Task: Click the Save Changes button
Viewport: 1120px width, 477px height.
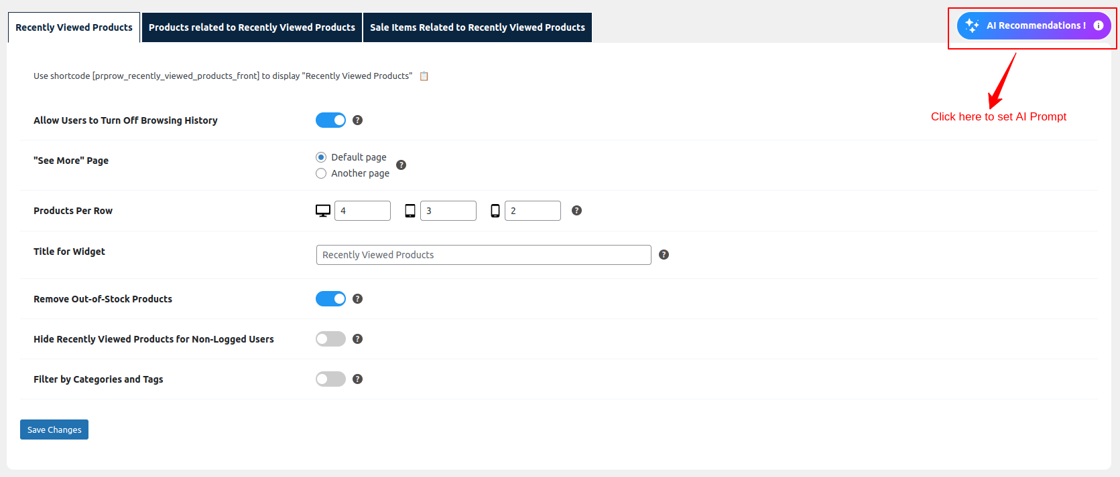Action: tap(54, 430)
